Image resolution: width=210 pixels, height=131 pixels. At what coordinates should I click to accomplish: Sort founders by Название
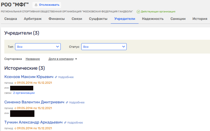pos(33,59)
